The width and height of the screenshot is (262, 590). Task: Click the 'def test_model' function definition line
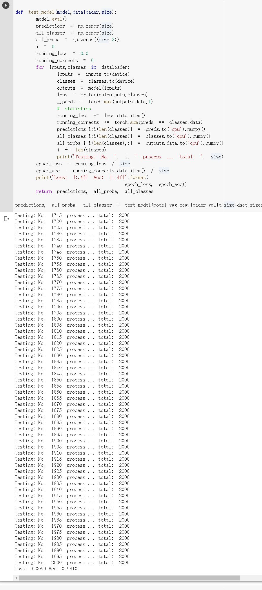point(66,12)
